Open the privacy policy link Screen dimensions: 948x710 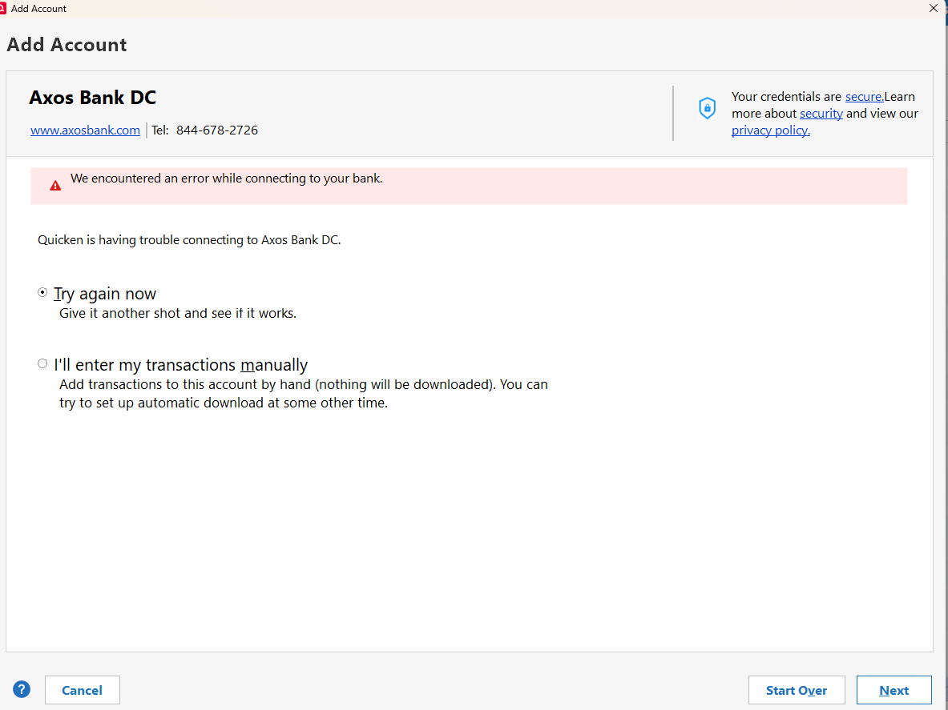770,130
